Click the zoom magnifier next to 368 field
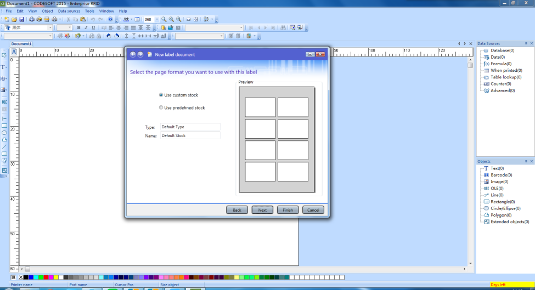Viewport: 535px width, 290px height. point(164,19)
